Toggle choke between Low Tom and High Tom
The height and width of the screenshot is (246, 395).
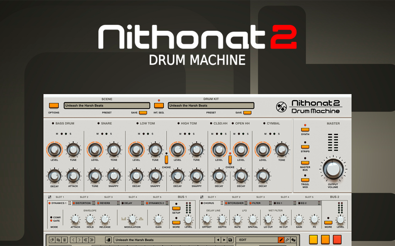pos(166,160)
